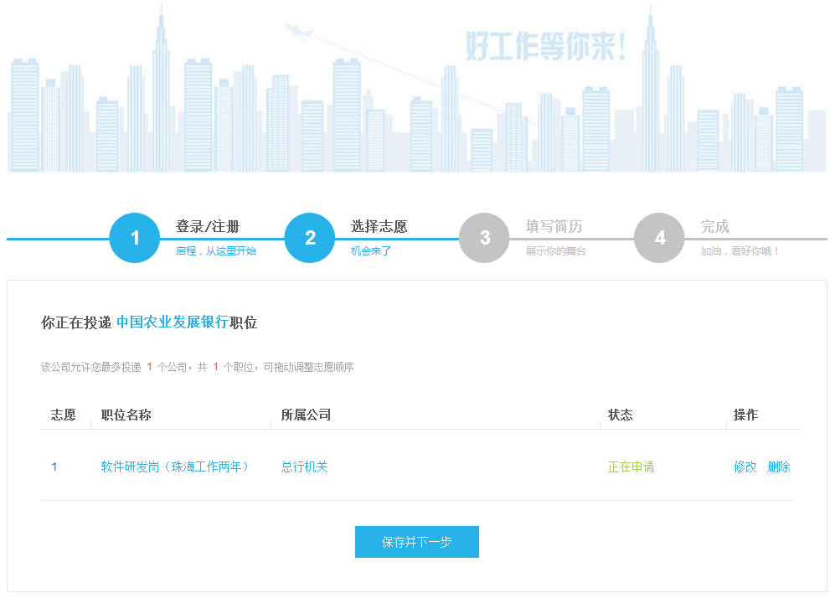This screenshot has width=830, height=598.
Task: Click the 状态 column header
Action: (621, 415)
